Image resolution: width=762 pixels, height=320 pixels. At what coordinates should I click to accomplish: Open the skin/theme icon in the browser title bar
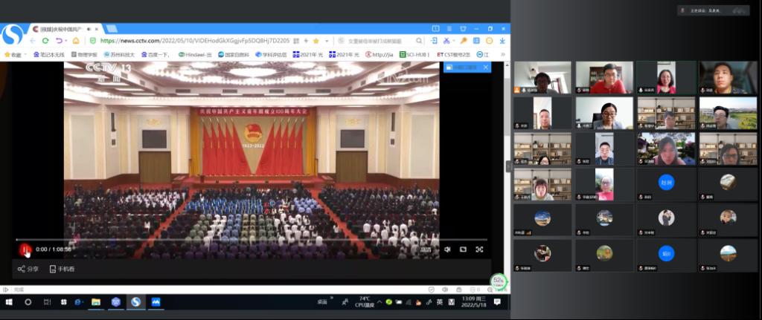pos(463,29)
